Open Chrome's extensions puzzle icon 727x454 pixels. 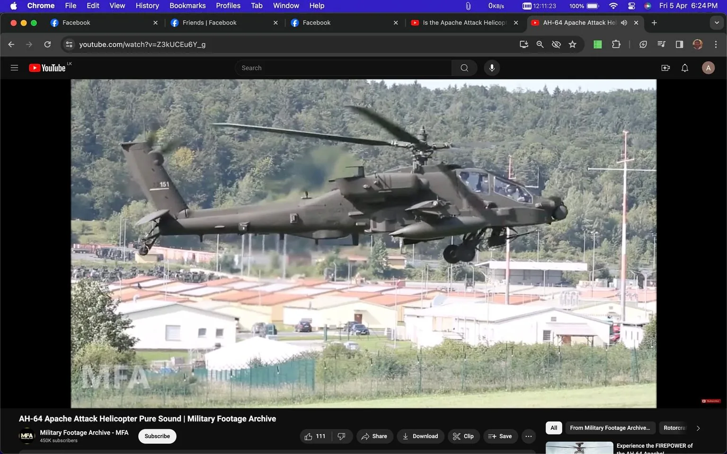click(616, 44)
